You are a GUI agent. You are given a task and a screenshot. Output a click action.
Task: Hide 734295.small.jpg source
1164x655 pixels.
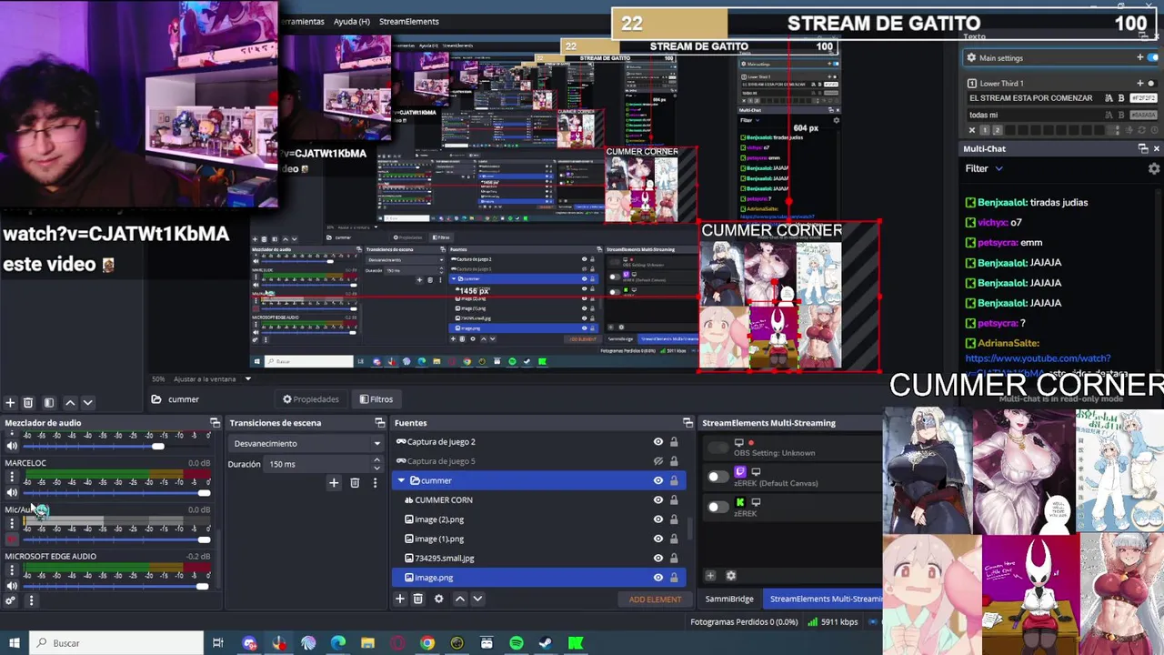(x=658, y=558)
